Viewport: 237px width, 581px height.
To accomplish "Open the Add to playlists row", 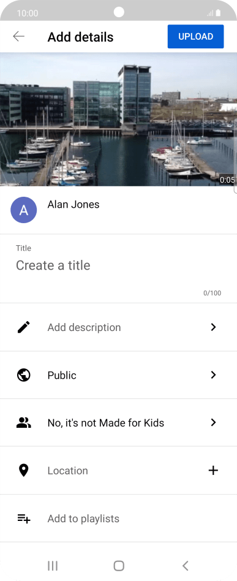I will (x=119, y=518).
